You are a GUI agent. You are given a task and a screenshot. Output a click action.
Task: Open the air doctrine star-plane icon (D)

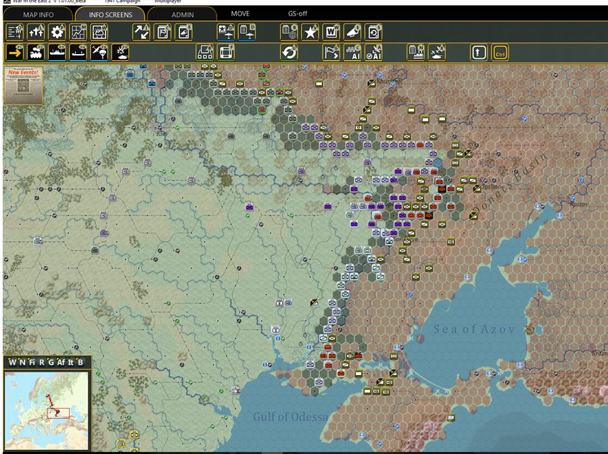click(x=226, y=32)
